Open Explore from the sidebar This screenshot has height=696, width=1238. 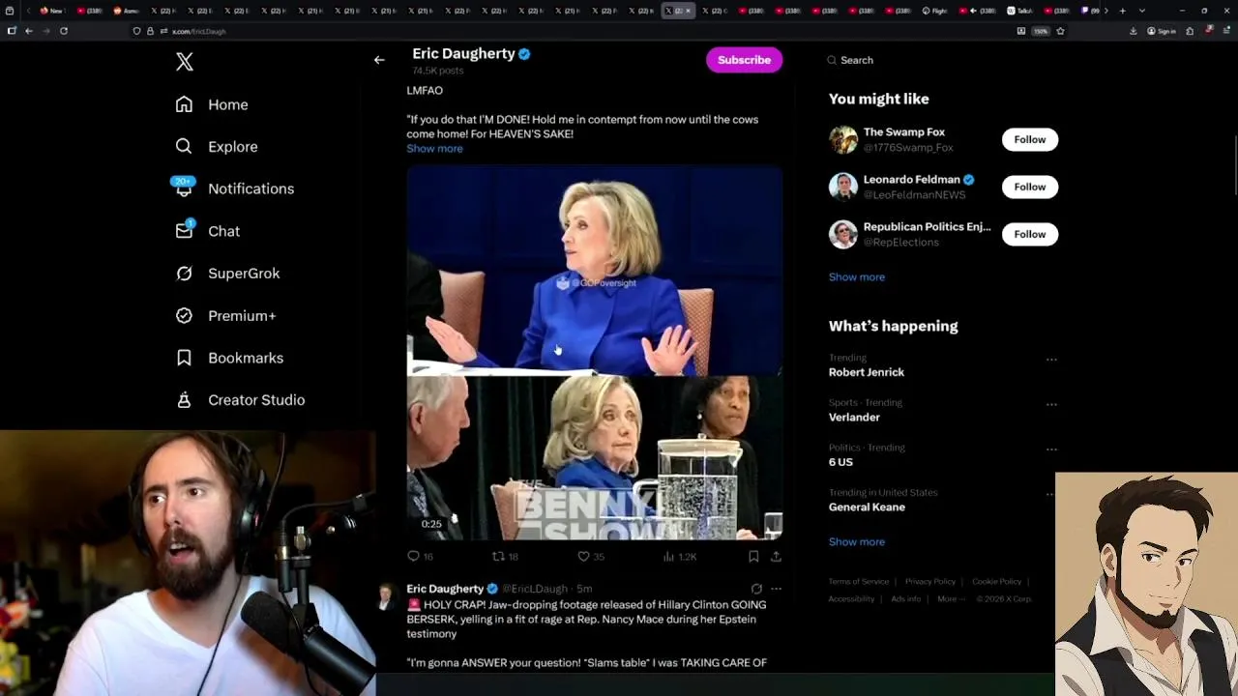pos(217,147)
